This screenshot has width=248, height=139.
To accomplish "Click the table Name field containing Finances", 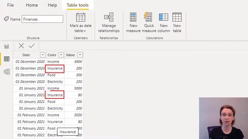I will click(42, 19).
